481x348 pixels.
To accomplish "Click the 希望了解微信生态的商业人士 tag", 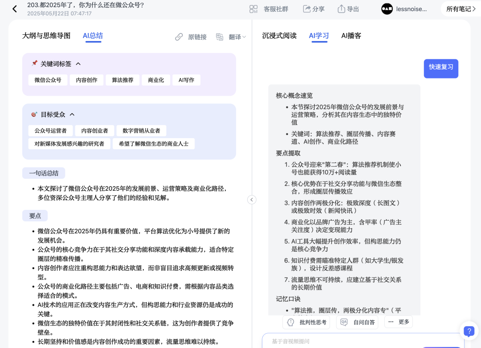I will (153, 143).
